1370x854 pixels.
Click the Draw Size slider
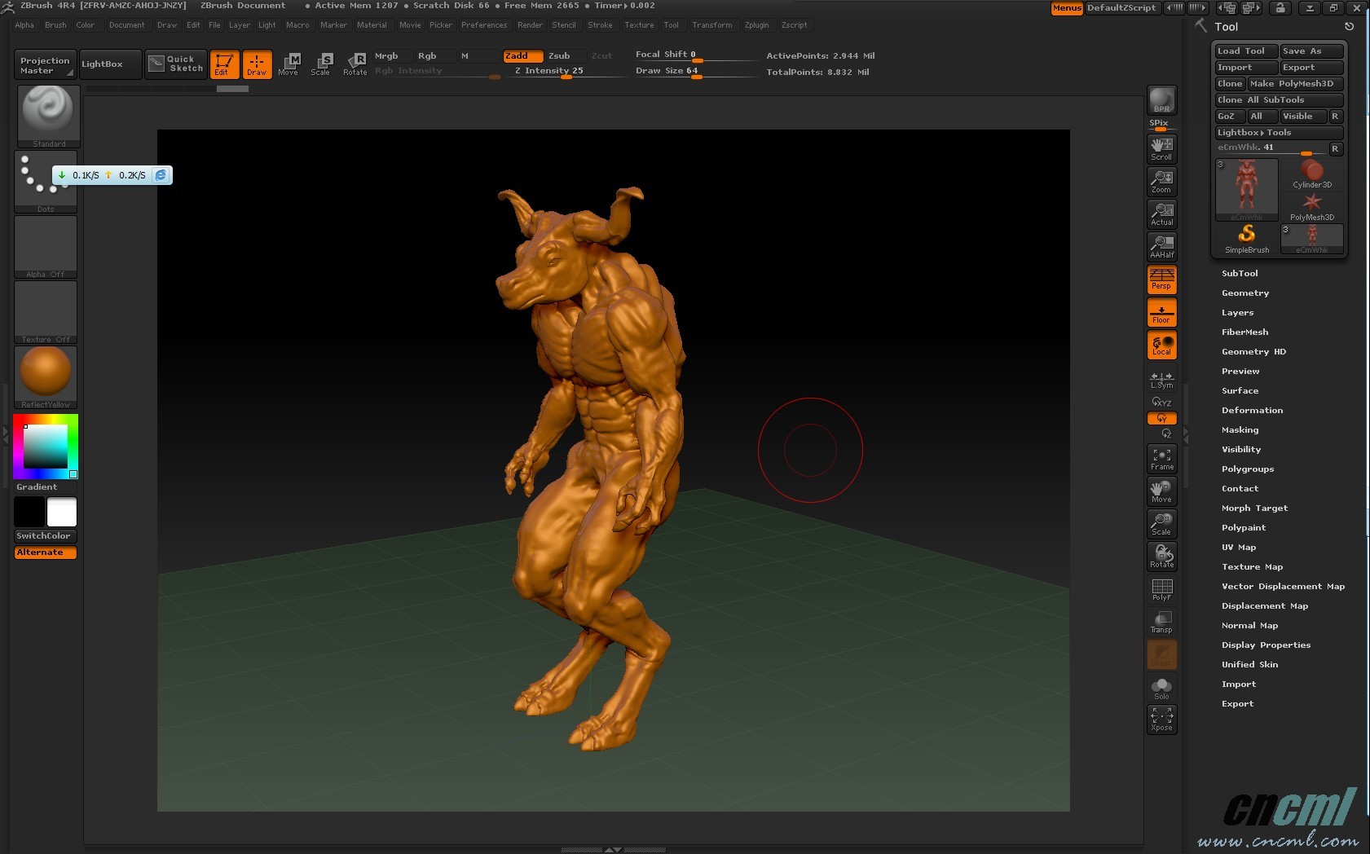[x=695, y=71]
